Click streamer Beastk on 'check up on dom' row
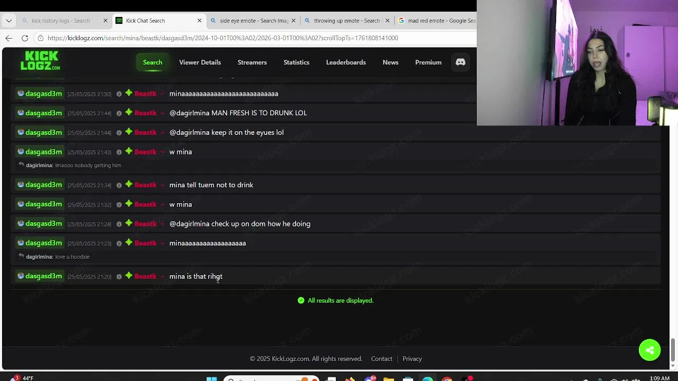The image size is (678, 381). pyautogui.click(x=145, y=224)
